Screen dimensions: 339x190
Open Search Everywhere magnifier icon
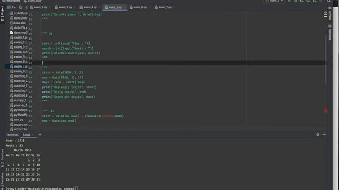coord(328,1)
